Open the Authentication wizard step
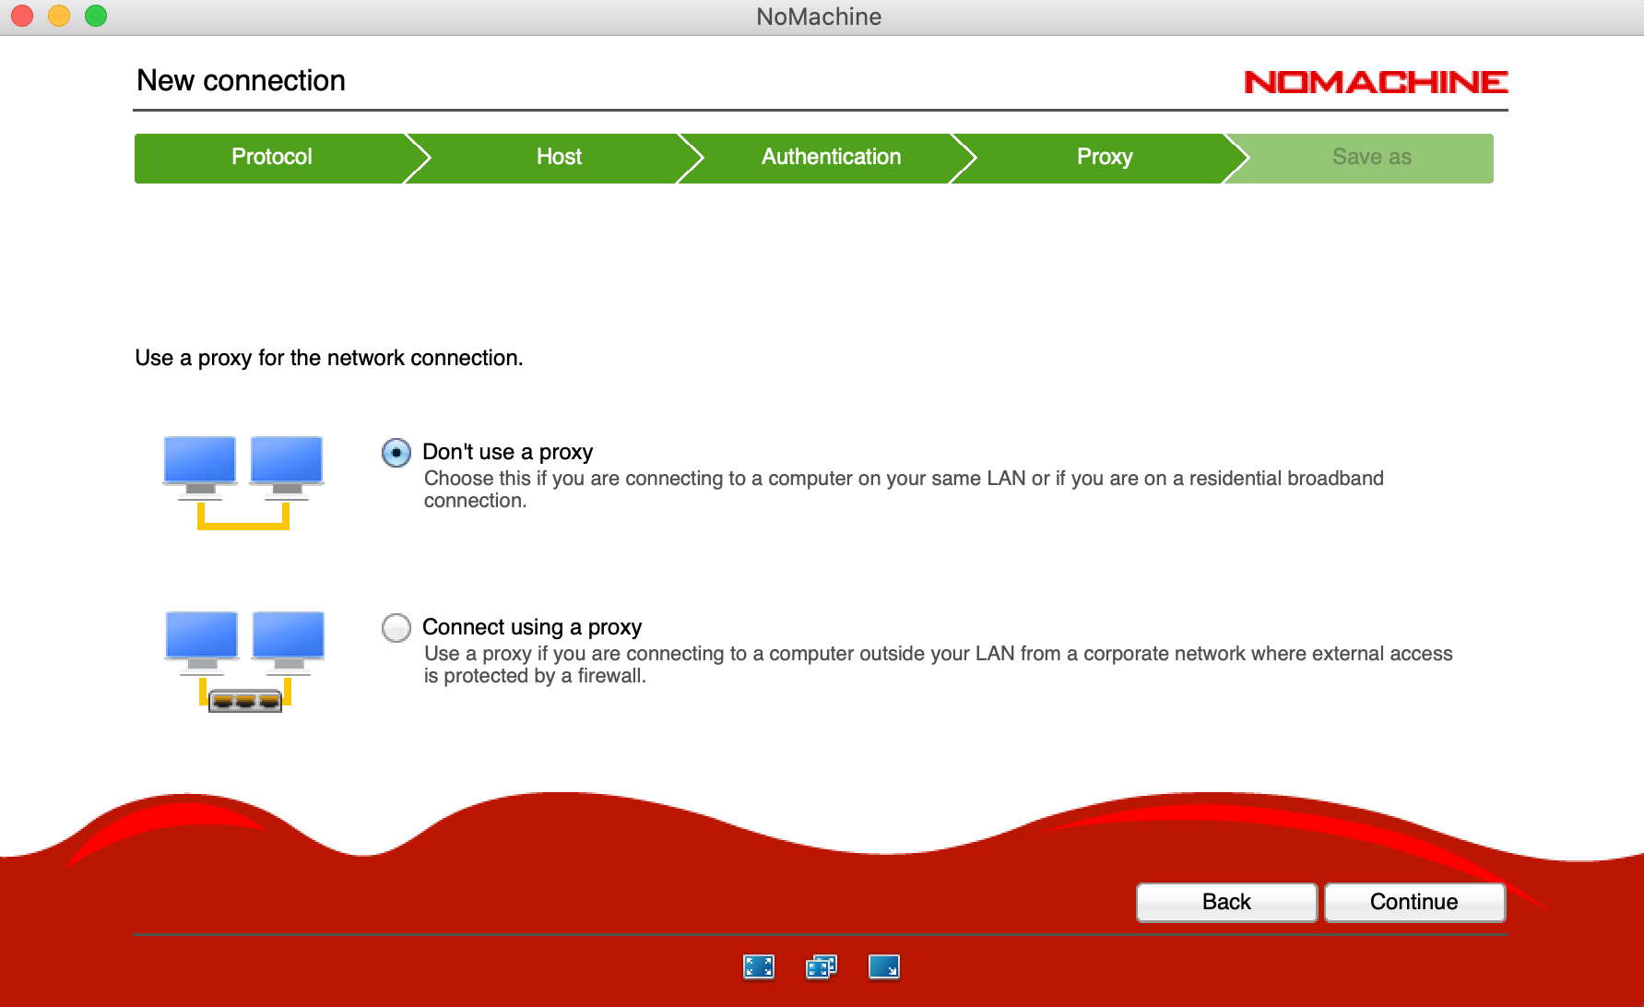 point(830,158)
